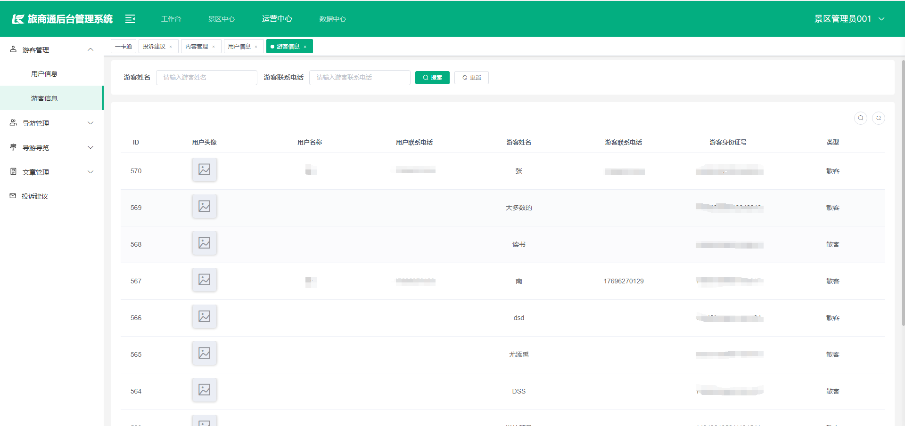Click the 游客管理 user icon in sidebar
Image resolution: width=905 pixels, height=426 pixels.
pyautogui.click(x=13, y=49)
